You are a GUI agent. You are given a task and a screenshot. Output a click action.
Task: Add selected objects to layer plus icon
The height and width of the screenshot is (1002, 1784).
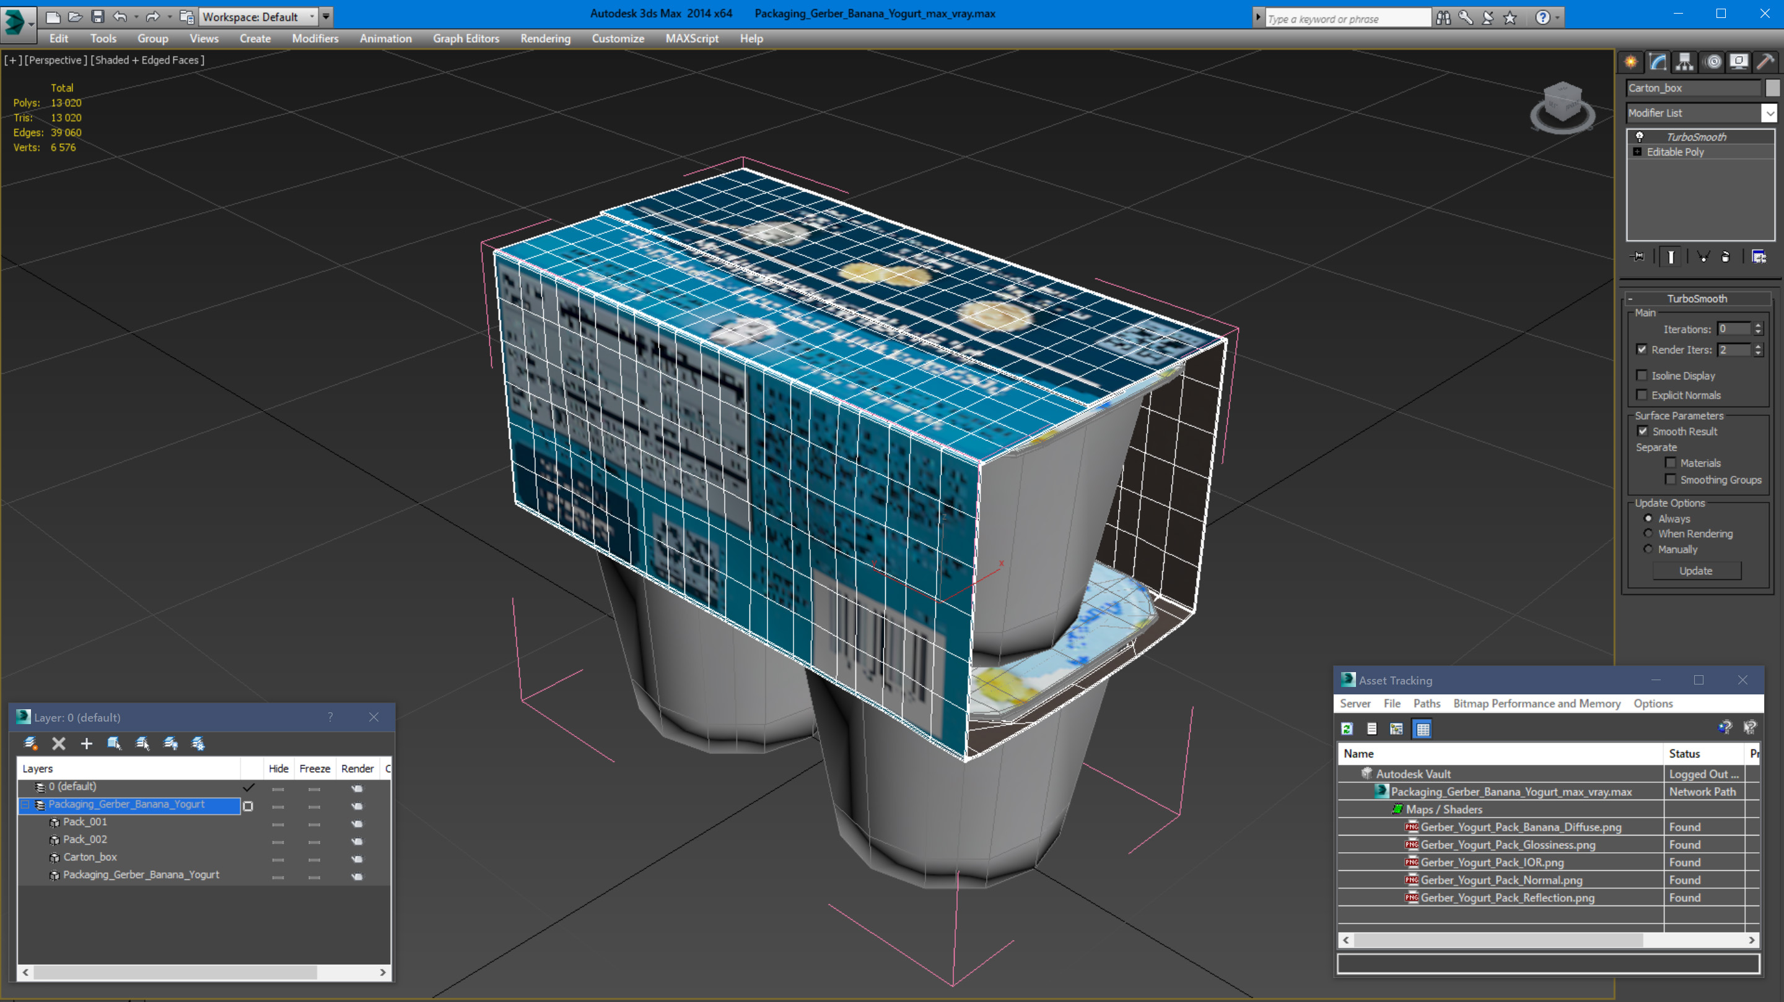coord(87,743)
